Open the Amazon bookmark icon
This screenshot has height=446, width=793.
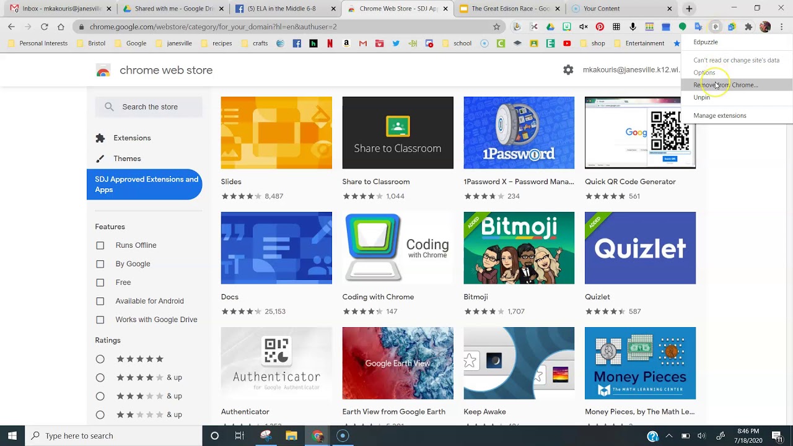tap(346, 43)
